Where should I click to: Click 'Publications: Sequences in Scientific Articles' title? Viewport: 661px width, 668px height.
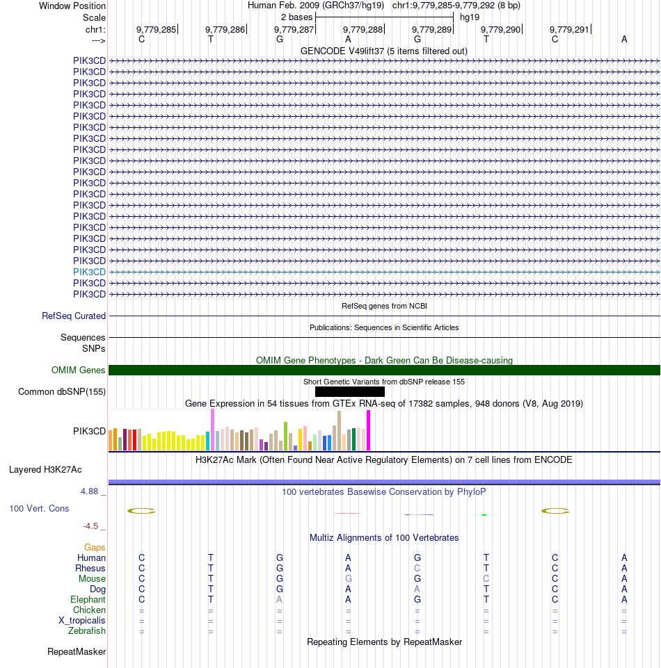[x=384, y=327]
